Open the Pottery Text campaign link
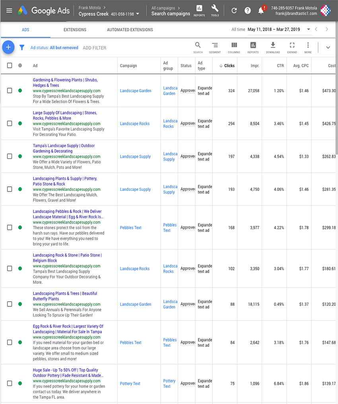This screenshot has height=404, width=338. [x=130, y=384]
